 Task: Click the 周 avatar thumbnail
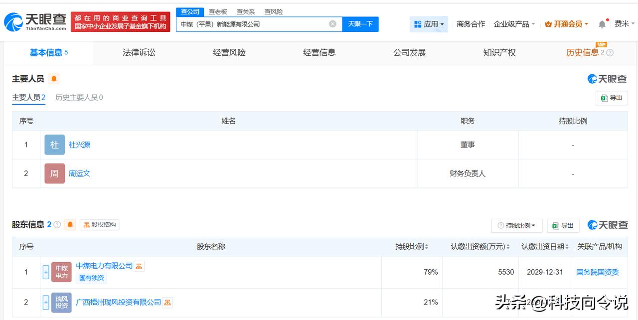(55, 173)
